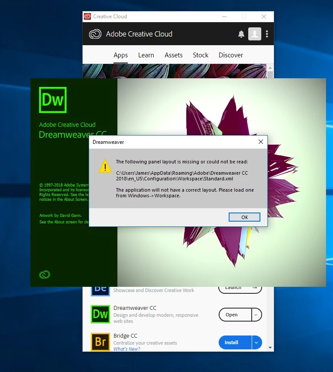Click the Dreamweaver CC app icon in list
333x372 pixels.
[100, 314]
